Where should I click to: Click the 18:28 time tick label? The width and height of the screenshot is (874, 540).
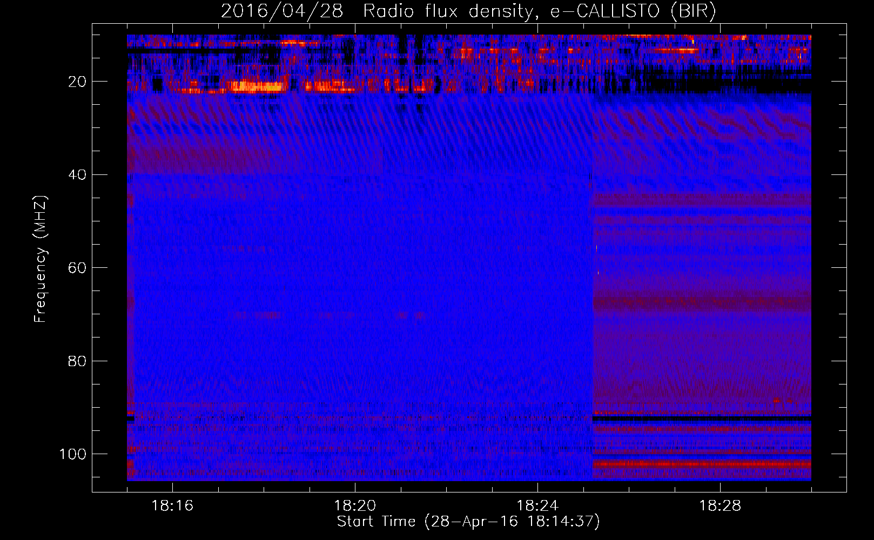[720, 505]
